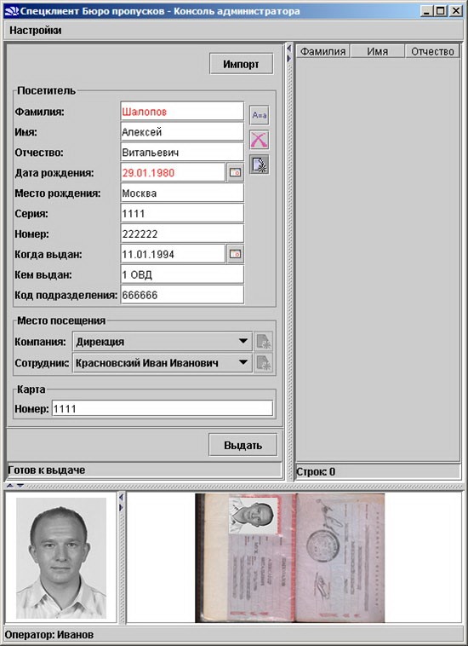Viewport: 468px width, 646px height.
Task: Click the visitor's portrait photo
Action: [61, 558]
